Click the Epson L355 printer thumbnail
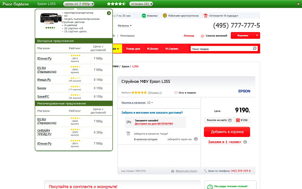This screenshot has height=189, width=302. coord(50,18)
